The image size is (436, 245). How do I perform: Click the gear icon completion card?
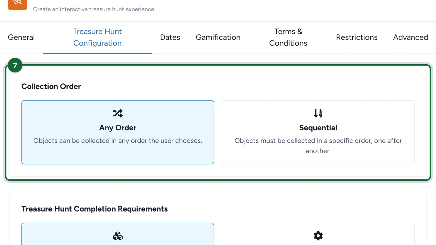(x=318, y=234)
